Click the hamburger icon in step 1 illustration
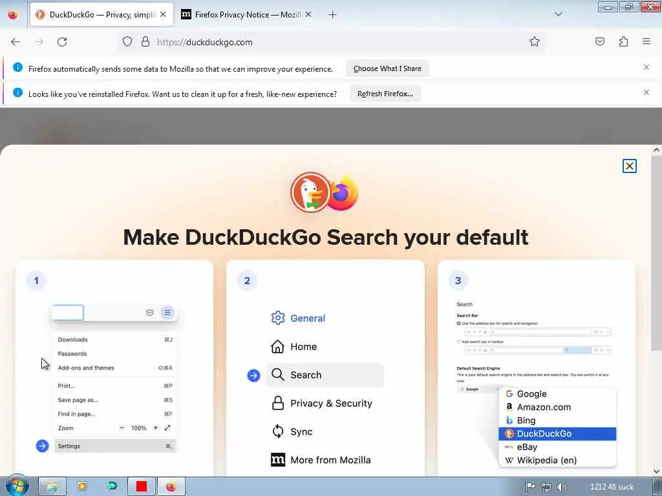Image resolution: width=662 pixels, height=496 pixels. 167,313
